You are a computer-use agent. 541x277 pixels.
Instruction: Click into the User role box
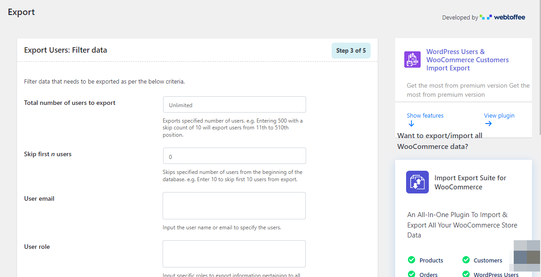click(x=234, y=254)
